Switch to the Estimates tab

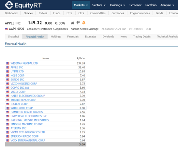(x=91, y=37)
